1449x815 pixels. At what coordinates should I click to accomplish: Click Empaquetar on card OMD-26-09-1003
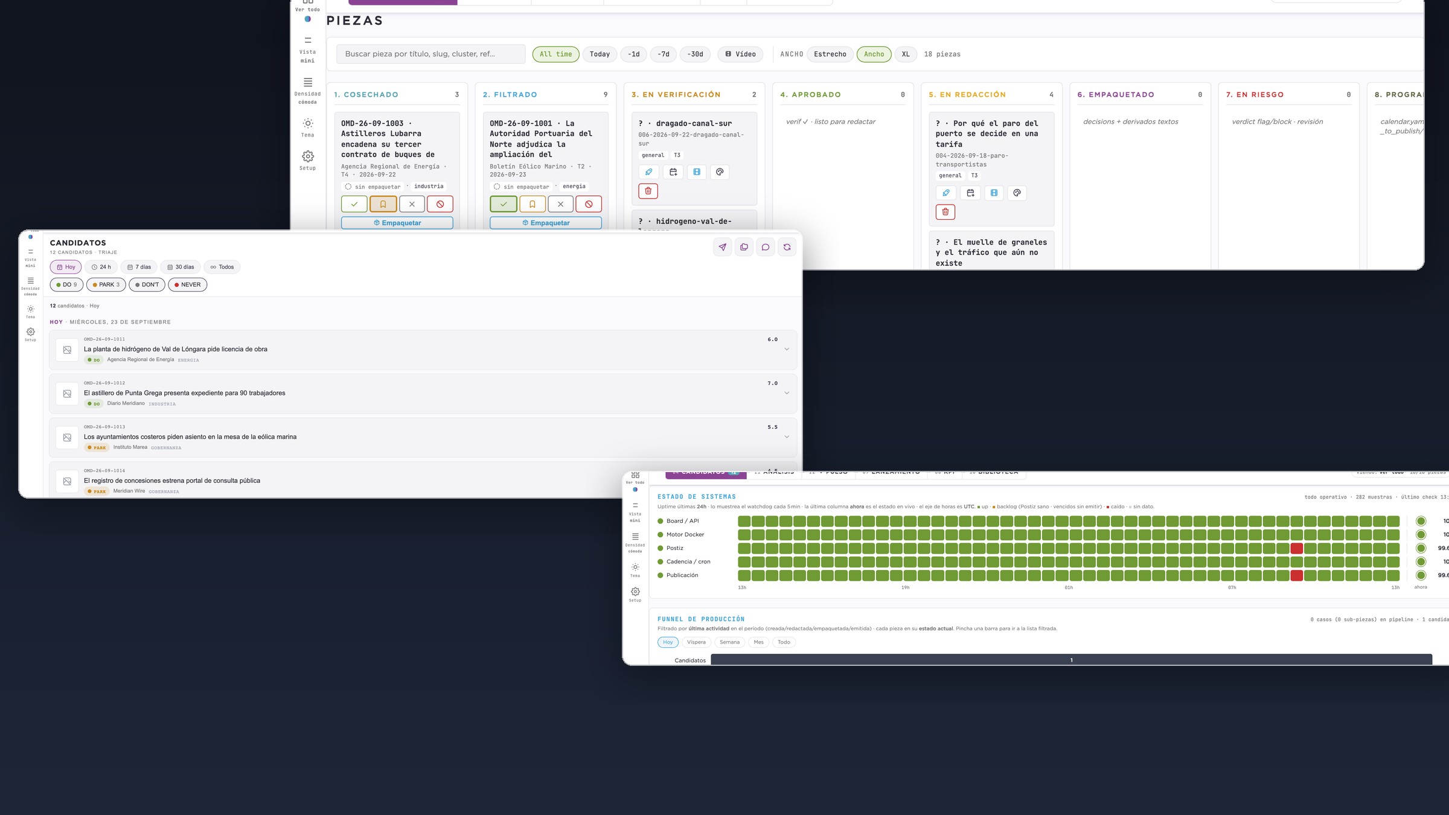(397, 223)
